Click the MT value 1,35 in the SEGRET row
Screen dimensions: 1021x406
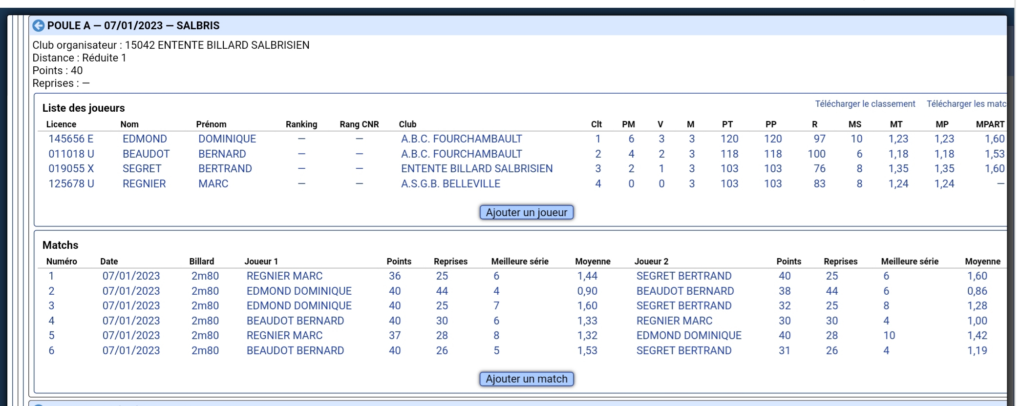898,169
